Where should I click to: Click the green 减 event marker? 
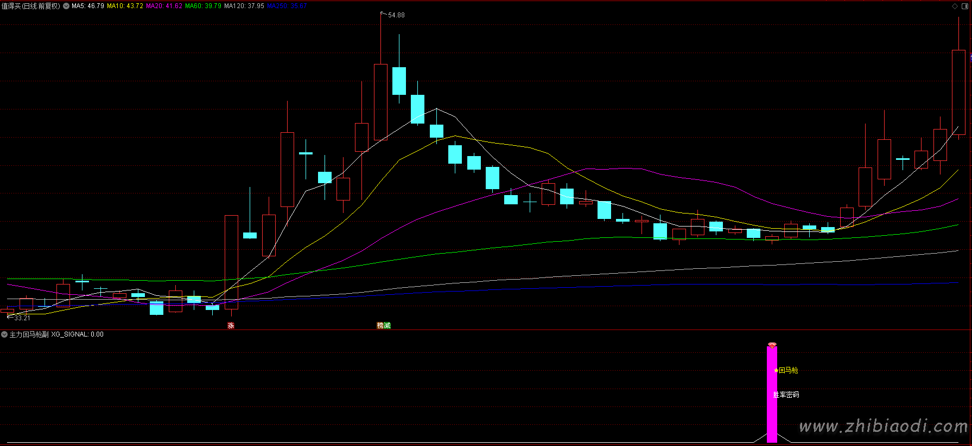pyautogui.click(x=387, y=326)
